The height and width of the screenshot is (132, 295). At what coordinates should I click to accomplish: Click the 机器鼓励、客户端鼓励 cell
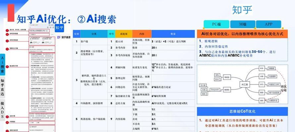(94, 119)
